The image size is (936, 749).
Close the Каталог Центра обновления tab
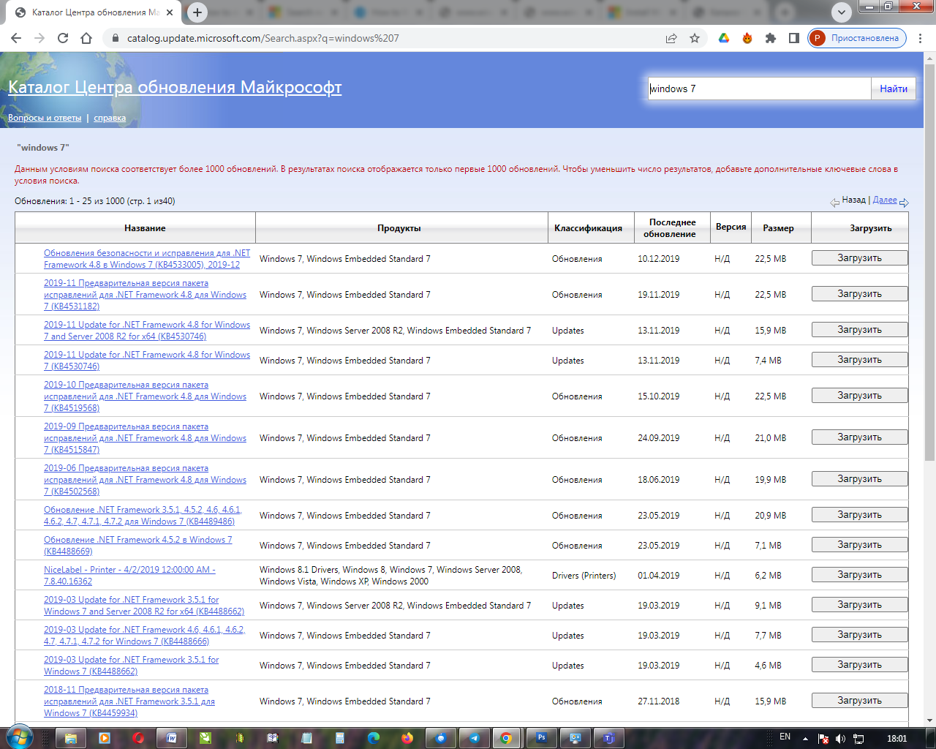tap(170, 12)
